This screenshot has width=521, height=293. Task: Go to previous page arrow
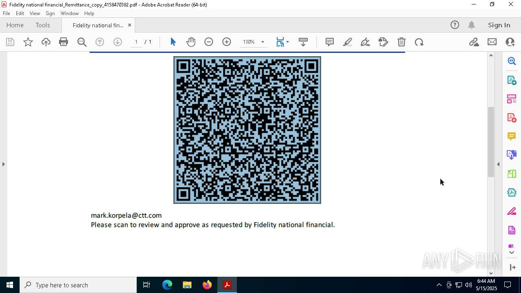coord(100,42)
